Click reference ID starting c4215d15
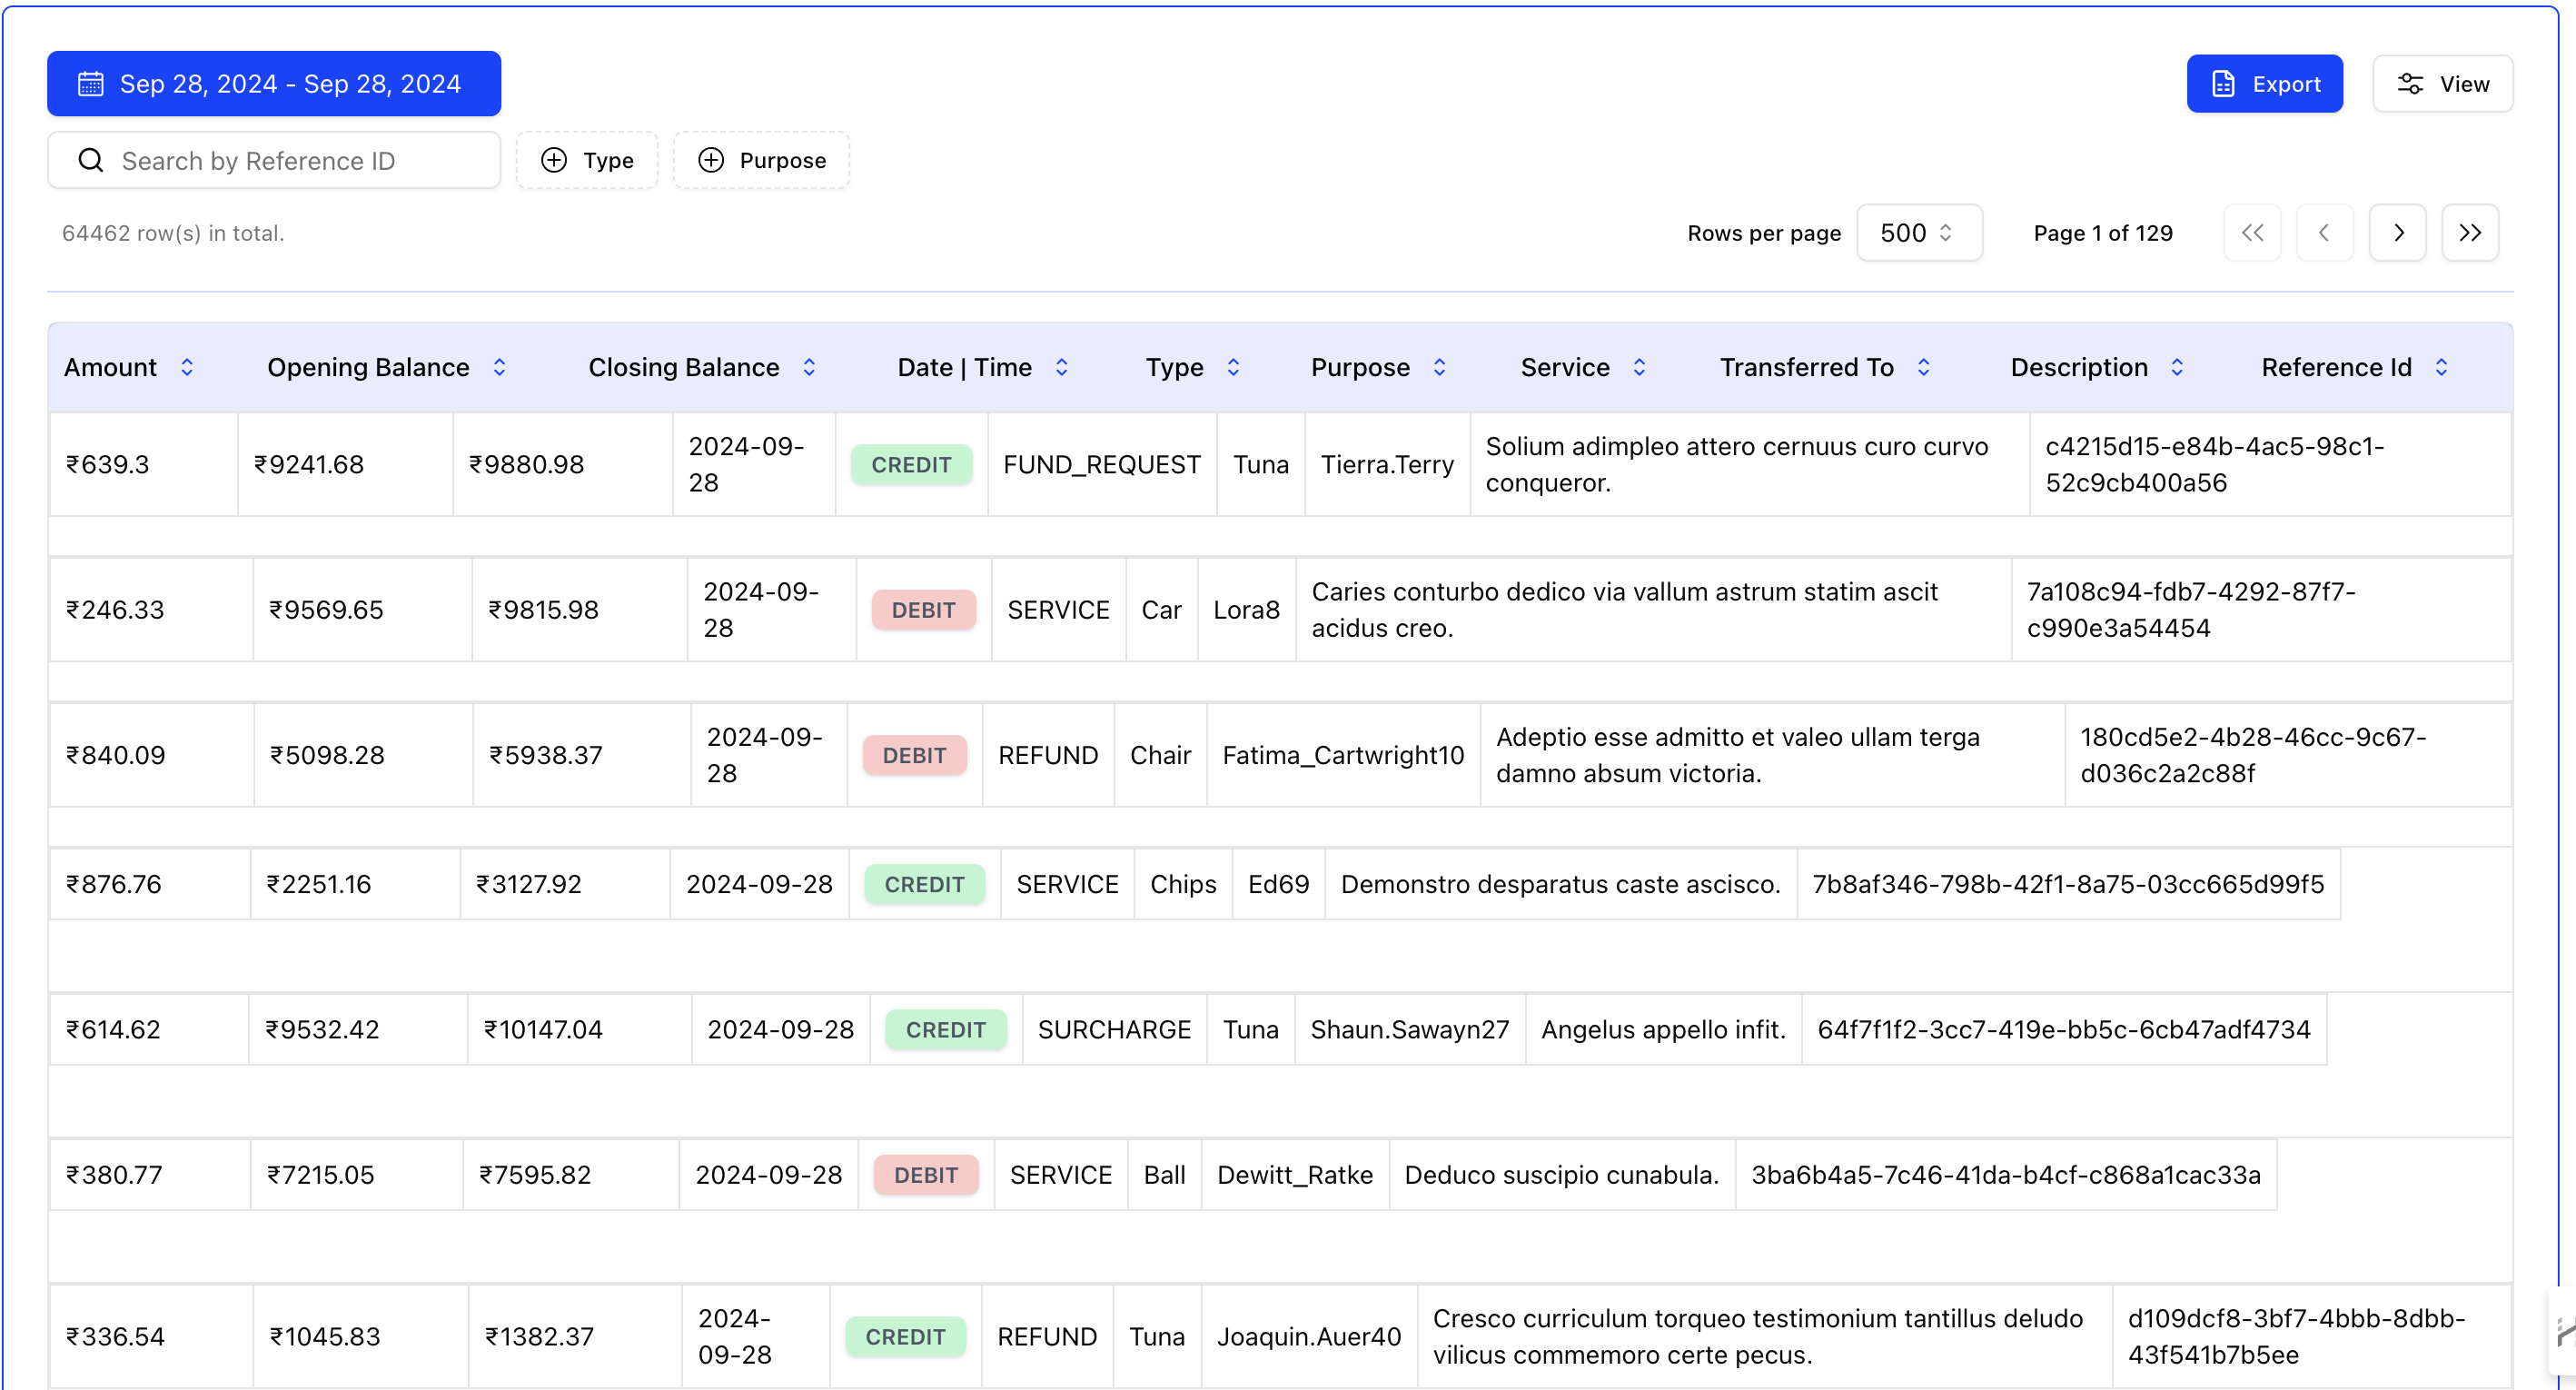The width and height of the screenshot is (2576, 1390). pyautogui.click(x=2270, y=465)
